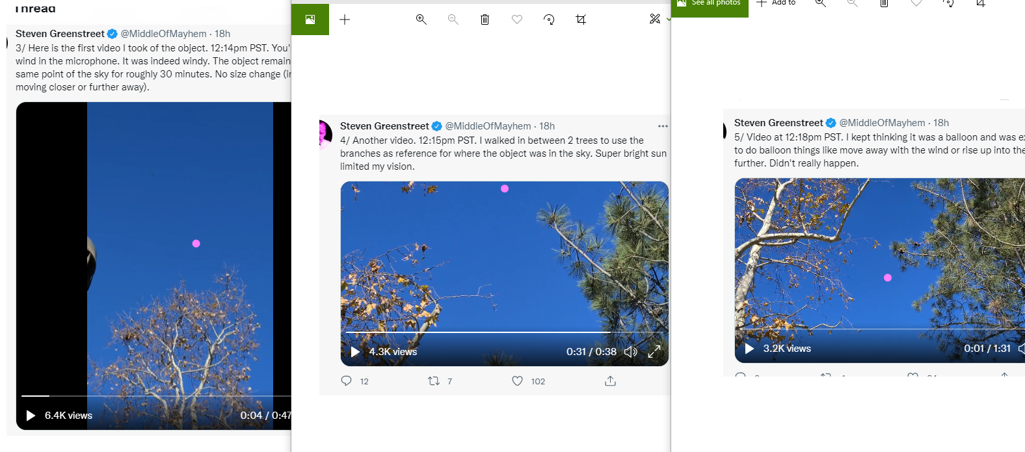Open @MiddleOfMayhem handle link in tweet 4
This screenshot has width=1025, height=452.
pyautogui.click(x=488, y=126)
